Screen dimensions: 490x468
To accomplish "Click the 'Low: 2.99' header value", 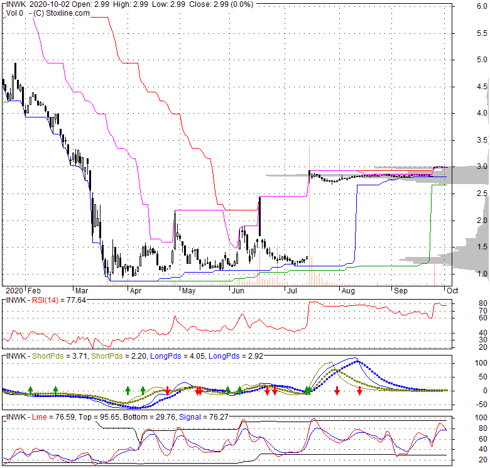I will 168,4.
